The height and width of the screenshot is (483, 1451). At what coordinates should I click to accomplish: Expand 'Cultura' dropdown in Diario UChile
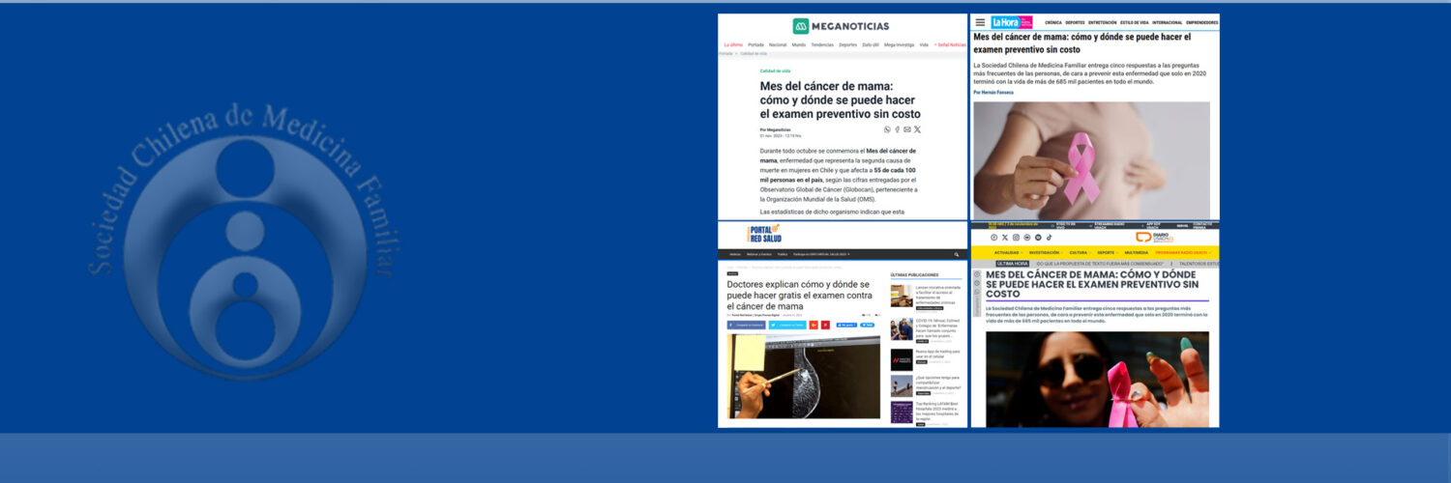pyautogui.click(x=1081, y=253)
